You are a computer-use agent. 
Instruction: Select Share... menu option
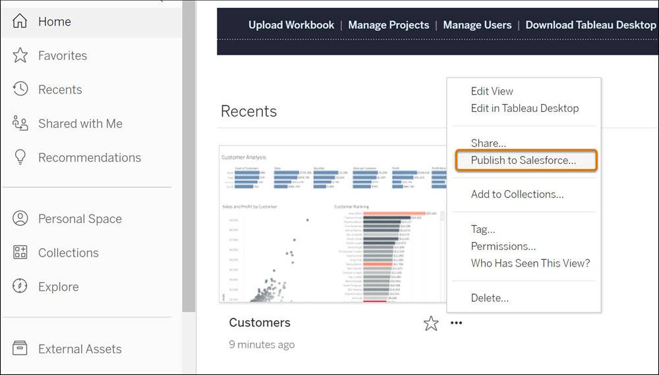coord(488,143)
